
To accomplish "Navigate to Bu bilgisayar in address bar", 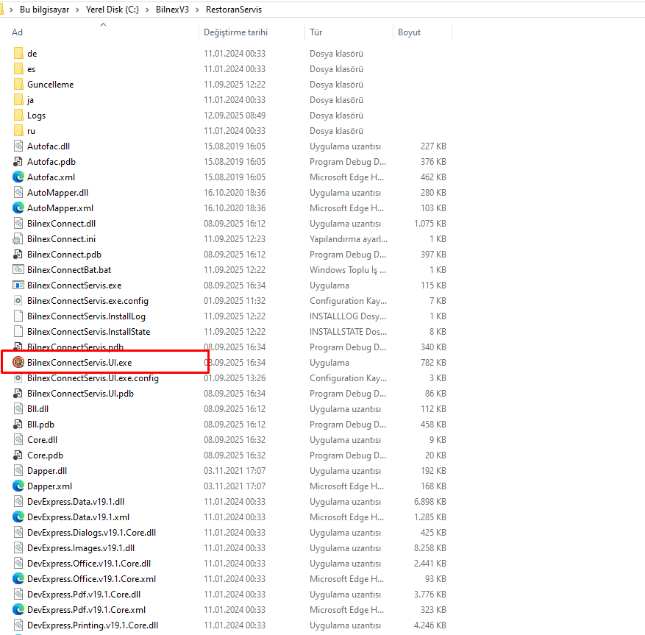I will click(x=46, y=10).
